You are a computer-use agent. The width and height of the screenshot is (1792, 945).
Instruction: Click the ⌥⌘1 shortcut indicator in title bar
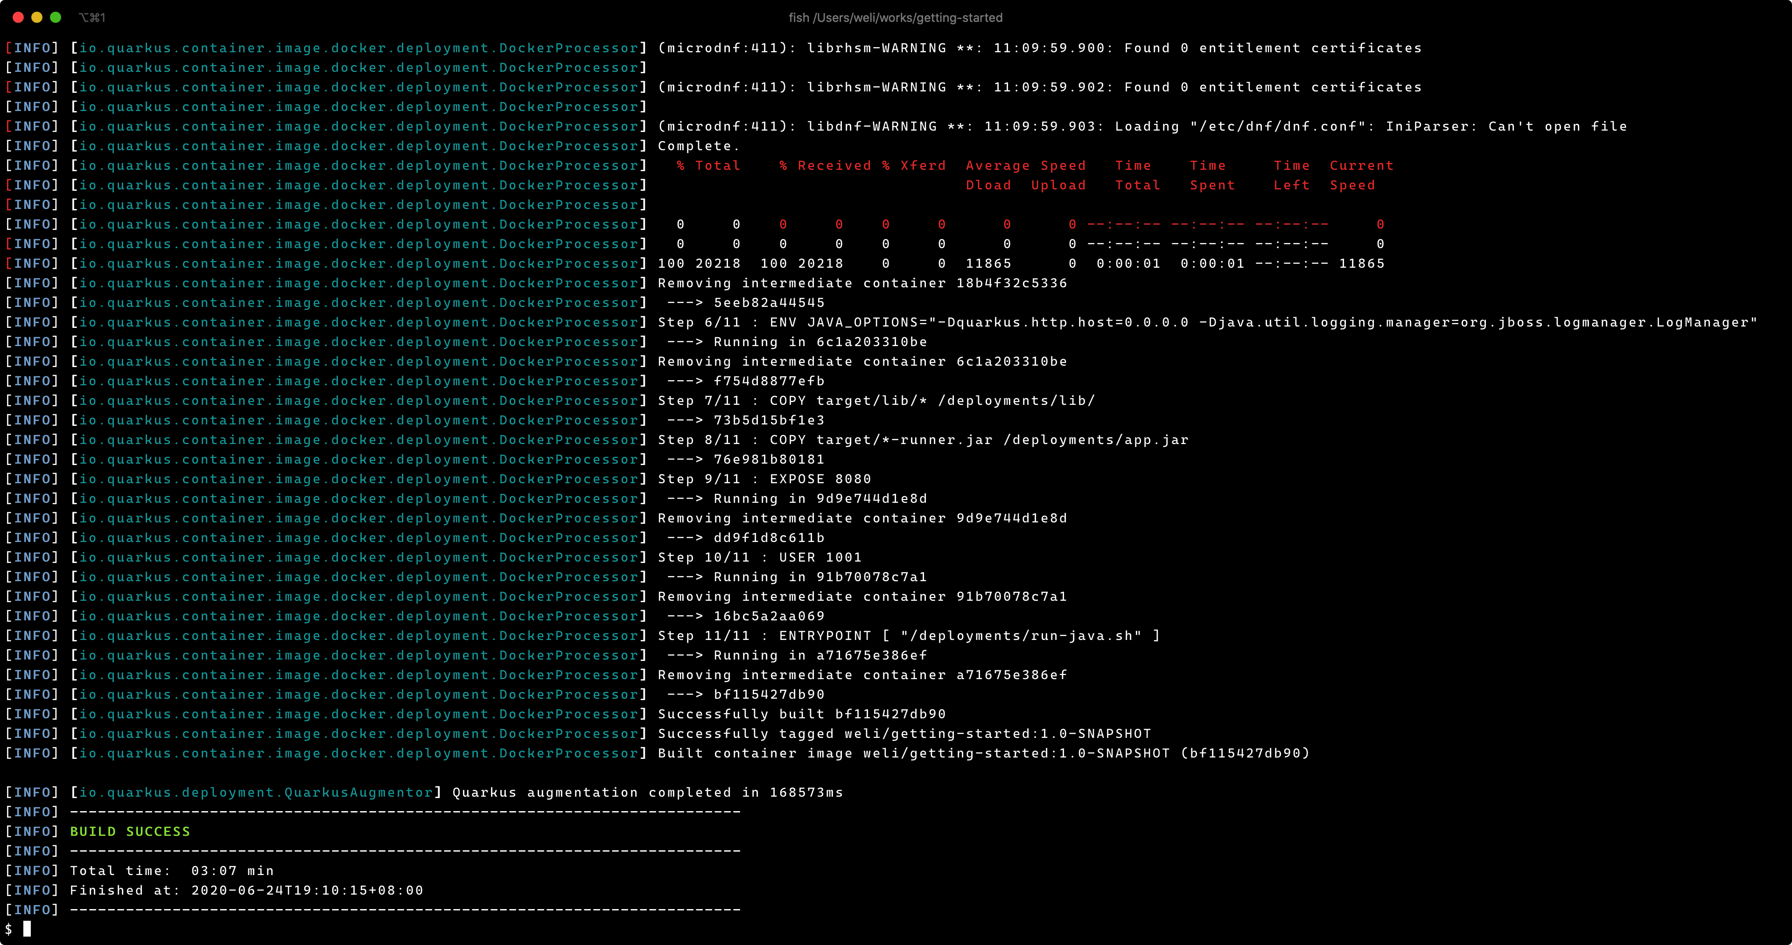point(92,17)
